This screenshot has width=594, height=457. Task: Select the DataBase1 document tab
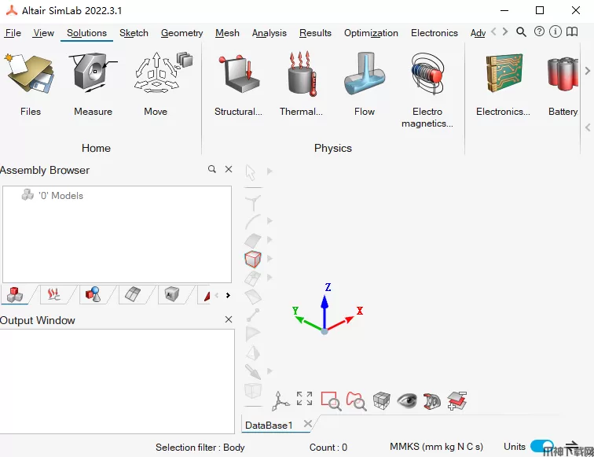point(269,425)
